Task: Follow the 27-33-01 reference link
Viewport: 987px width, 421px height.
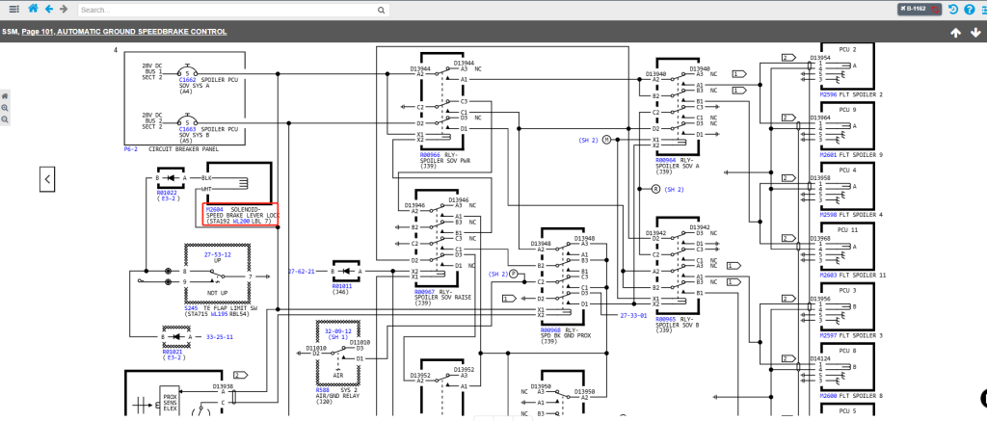Action: [x=633, y=315]
